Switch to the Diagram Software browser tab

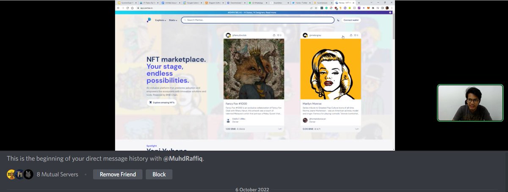pos(213,3)
